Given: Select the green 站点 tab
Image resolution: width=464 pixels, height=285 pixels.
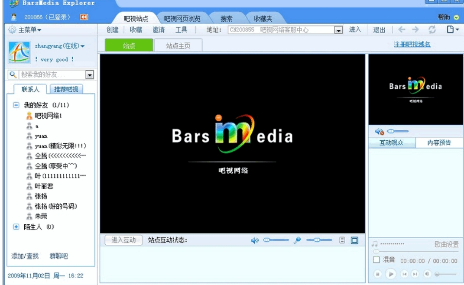Looking at the screenshot, I should pos(129,45).
